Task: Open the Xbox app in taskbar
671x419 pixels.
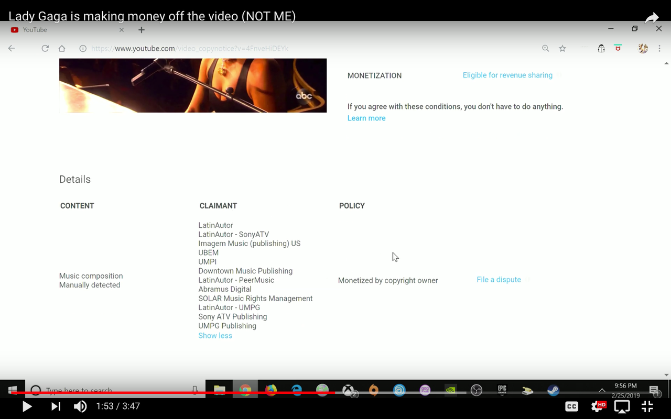Action: (349, 390)
